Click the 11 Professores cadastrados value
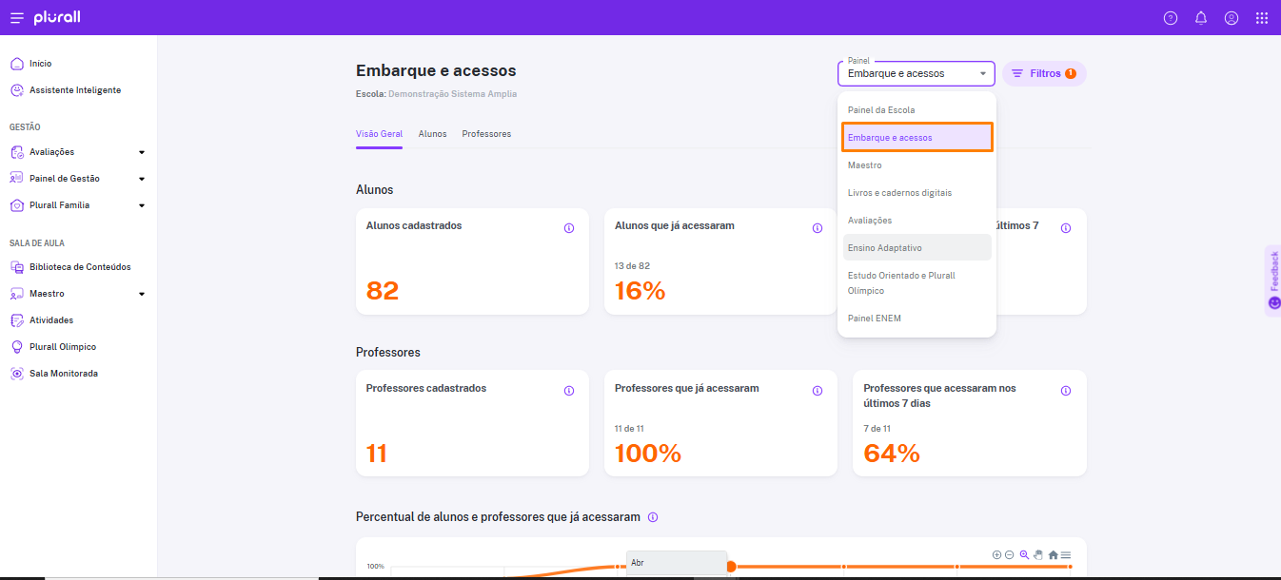This screenshot has height=580, width=1281. (377, 454)
